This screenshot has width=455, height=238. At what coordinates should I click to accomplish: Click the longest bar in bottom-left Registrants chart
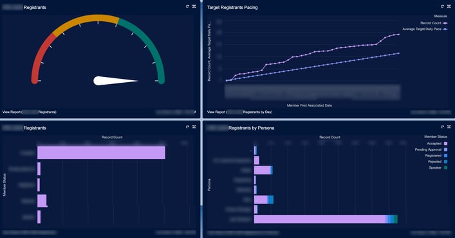tap(101, 153)
